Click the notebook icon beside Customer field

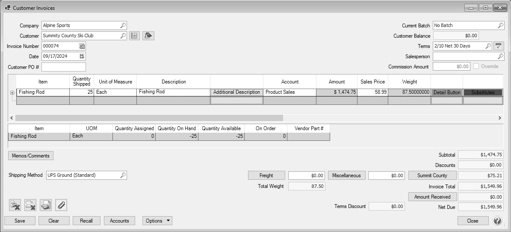click(134, 36)
